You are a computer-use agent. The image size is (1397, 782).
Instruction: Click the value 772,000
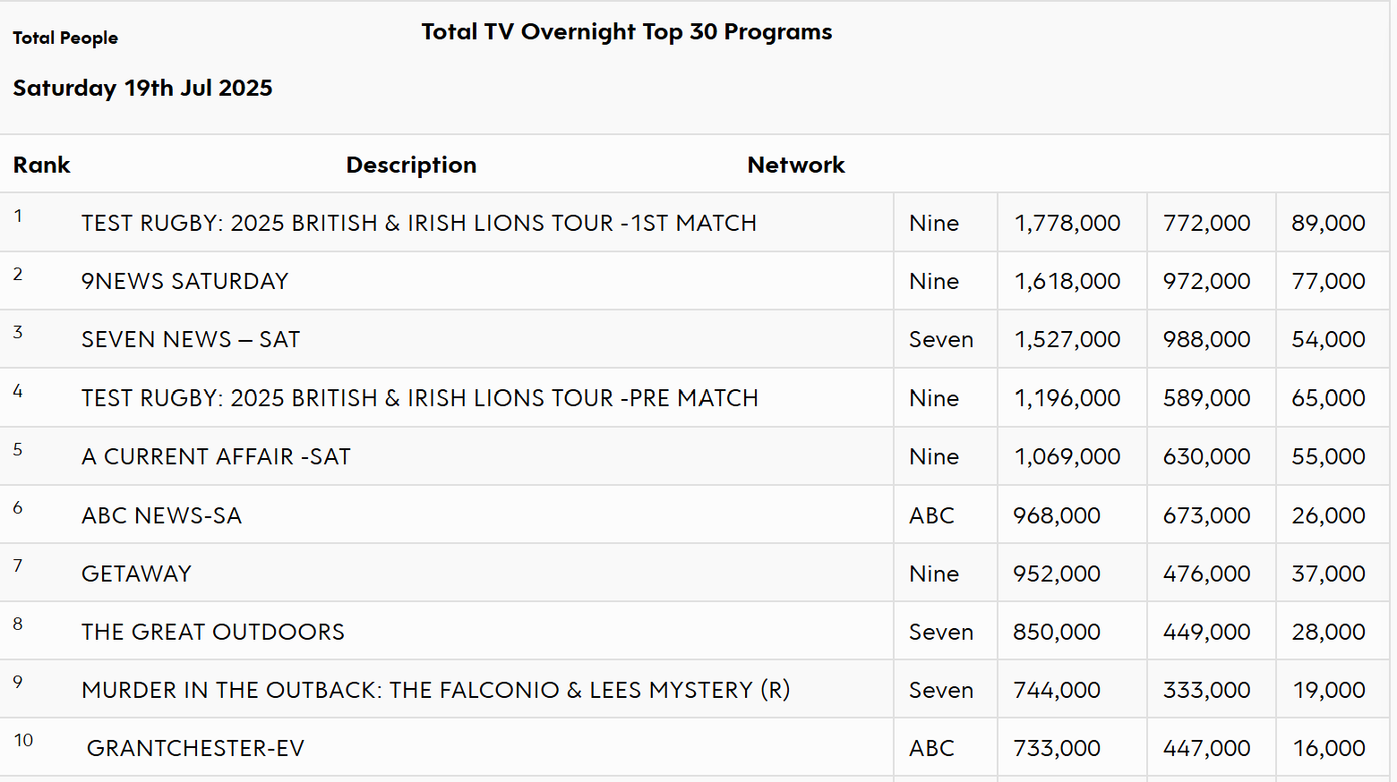pos(1206,223)
